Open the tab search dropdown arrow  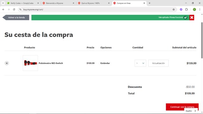point(3,3)
